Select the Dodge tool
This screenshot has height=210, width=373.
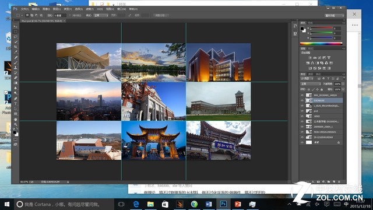[16, 93]
